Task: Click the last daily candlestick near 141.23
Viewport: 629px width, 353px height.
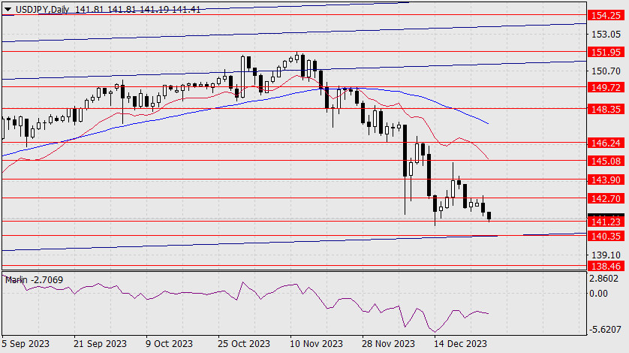Action: 489,216
